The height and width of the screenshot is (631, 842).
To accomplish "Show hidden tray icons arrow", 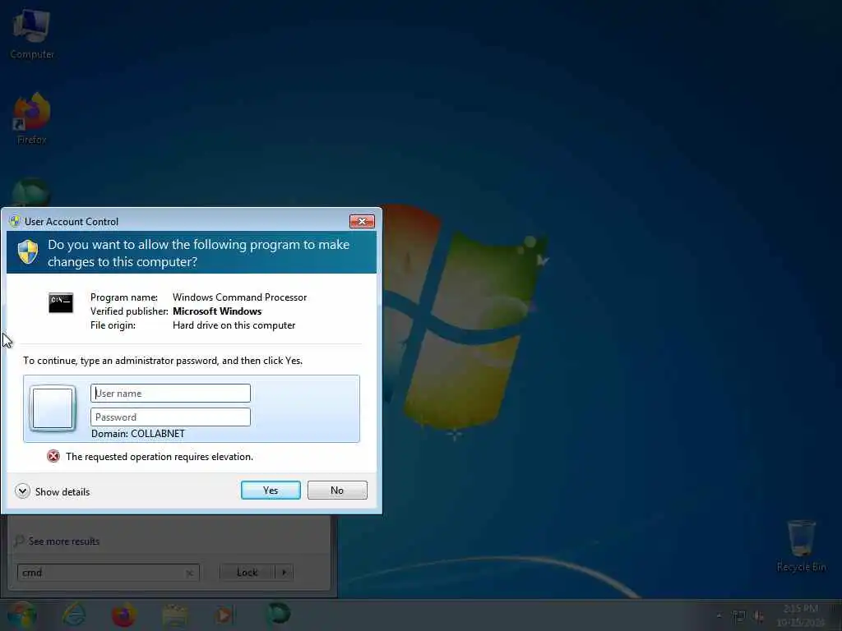I will point(719,616).
